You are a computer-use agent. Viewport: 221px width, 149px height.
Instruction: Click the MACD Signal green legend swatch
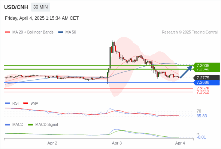pyautogui.click(x=30, y=125)
